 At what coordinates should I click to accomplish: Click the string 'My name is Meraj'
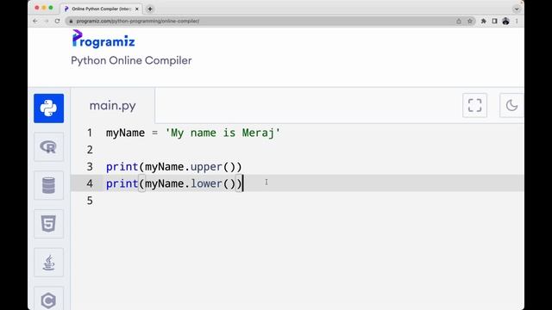click(x=223, y=133)
